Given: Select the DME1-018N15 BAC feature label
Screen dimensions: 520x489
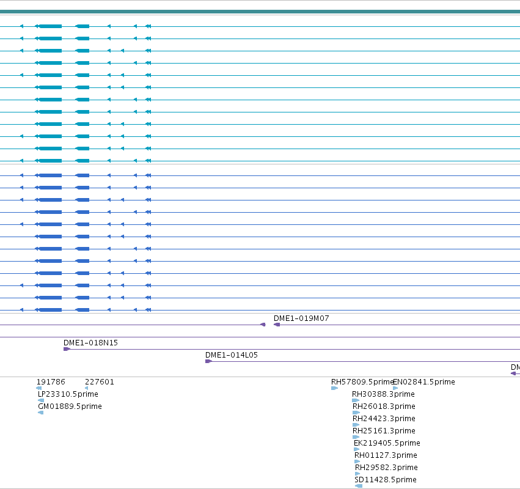Looking at the screenshot, I should pos(90,343).
